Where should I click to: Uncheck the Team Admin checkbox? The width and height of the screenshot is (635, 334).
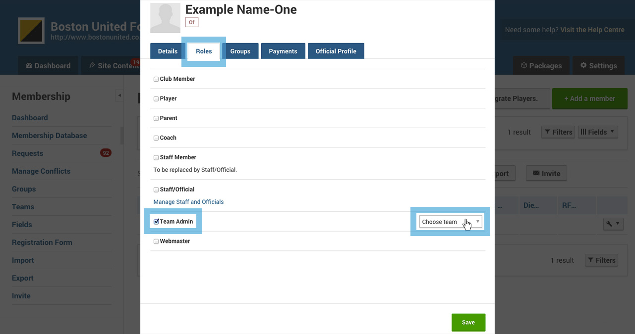pyautogui.click(x=156, y=222)
